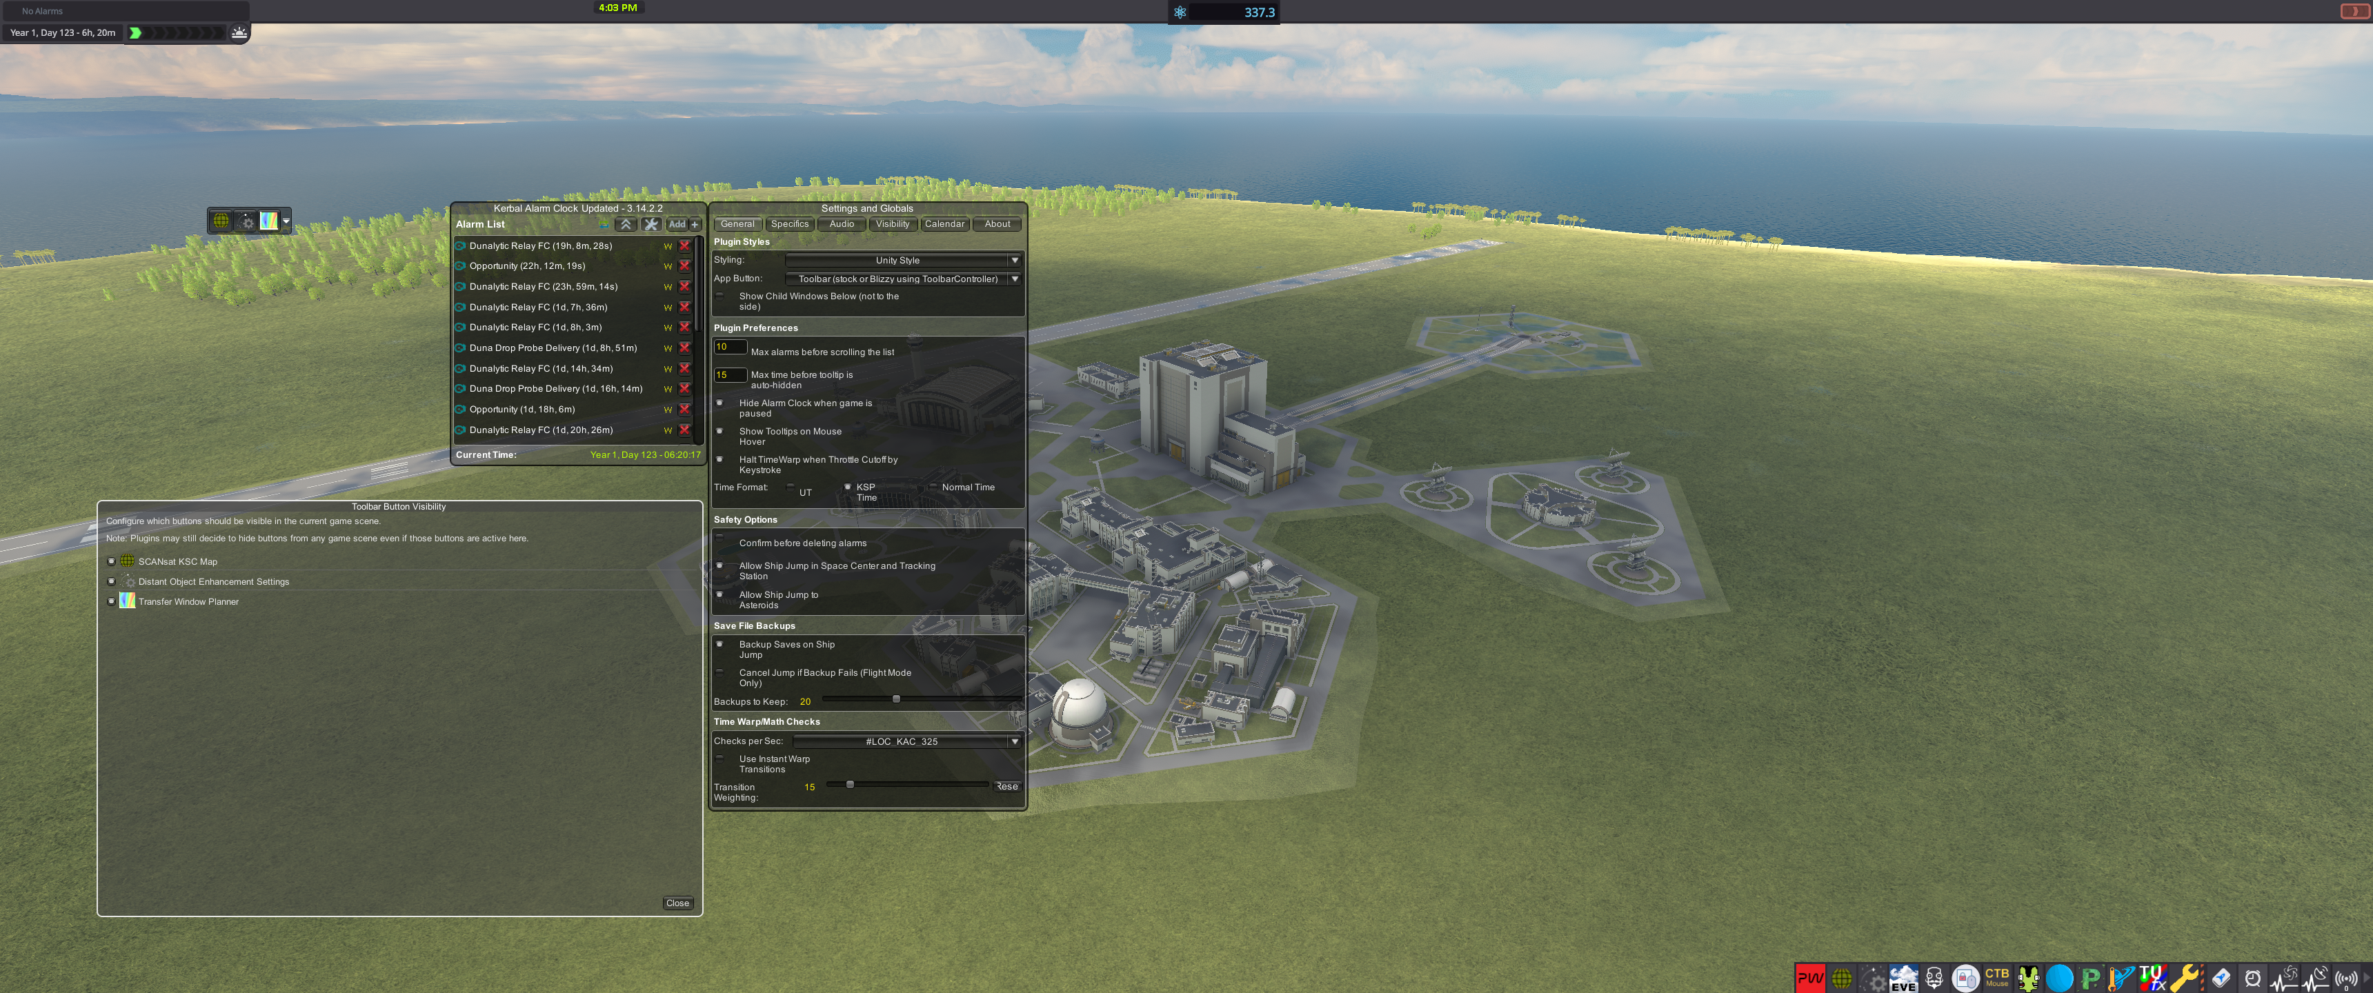
Task: Delete the Opportunity (22h, 12m, 19s) alarm
Action: pyautogui.click(x=684, y=266)
